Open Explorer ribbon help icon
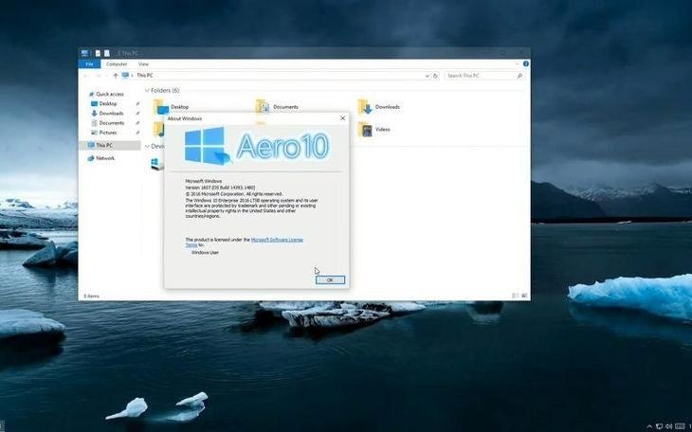The width and height of the screenshot is (692, 432). pyautogui.click(x=525, y=64)
